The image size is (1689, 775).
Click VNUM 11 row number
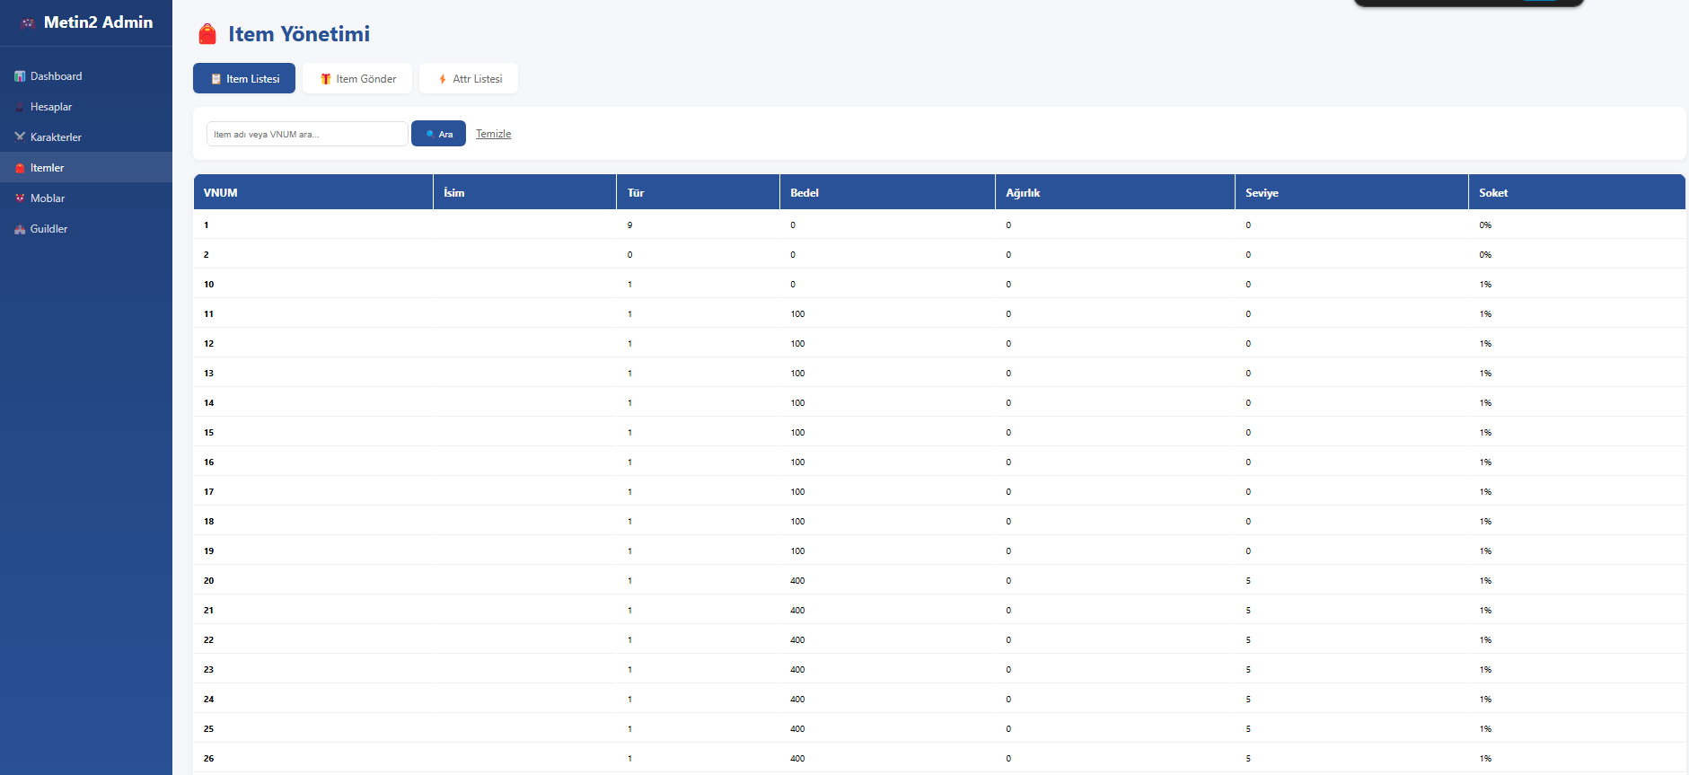209,314
